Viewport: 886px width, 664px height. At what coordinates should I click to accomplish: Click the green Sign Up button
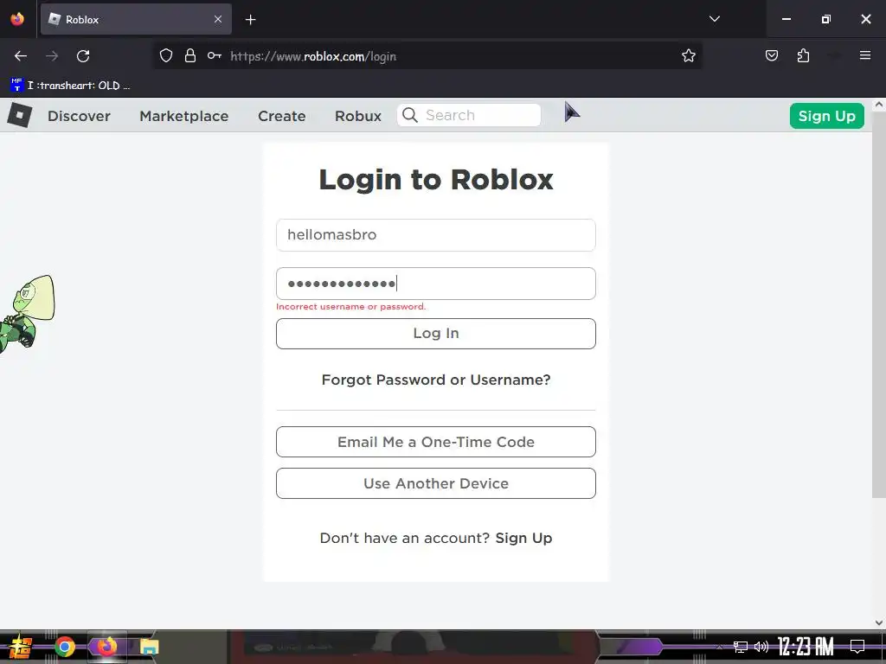(826, 116)
